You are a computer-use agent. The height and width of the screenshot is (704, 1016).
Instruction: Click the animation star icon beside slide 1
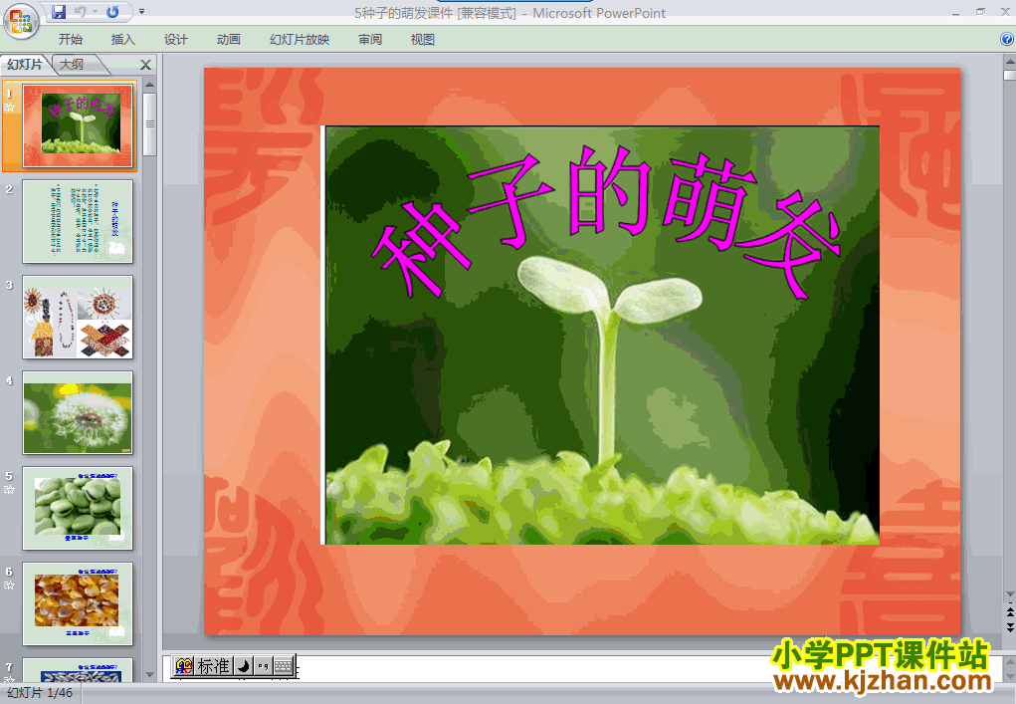coord(10,108)
